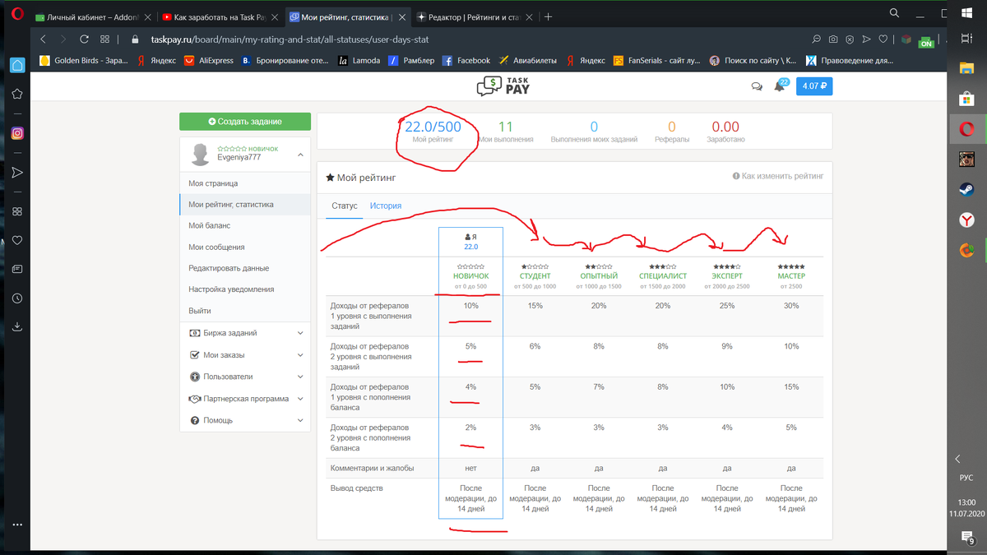
Task: Open the Opera snapshot camera icon
Action: click(833, 39)
